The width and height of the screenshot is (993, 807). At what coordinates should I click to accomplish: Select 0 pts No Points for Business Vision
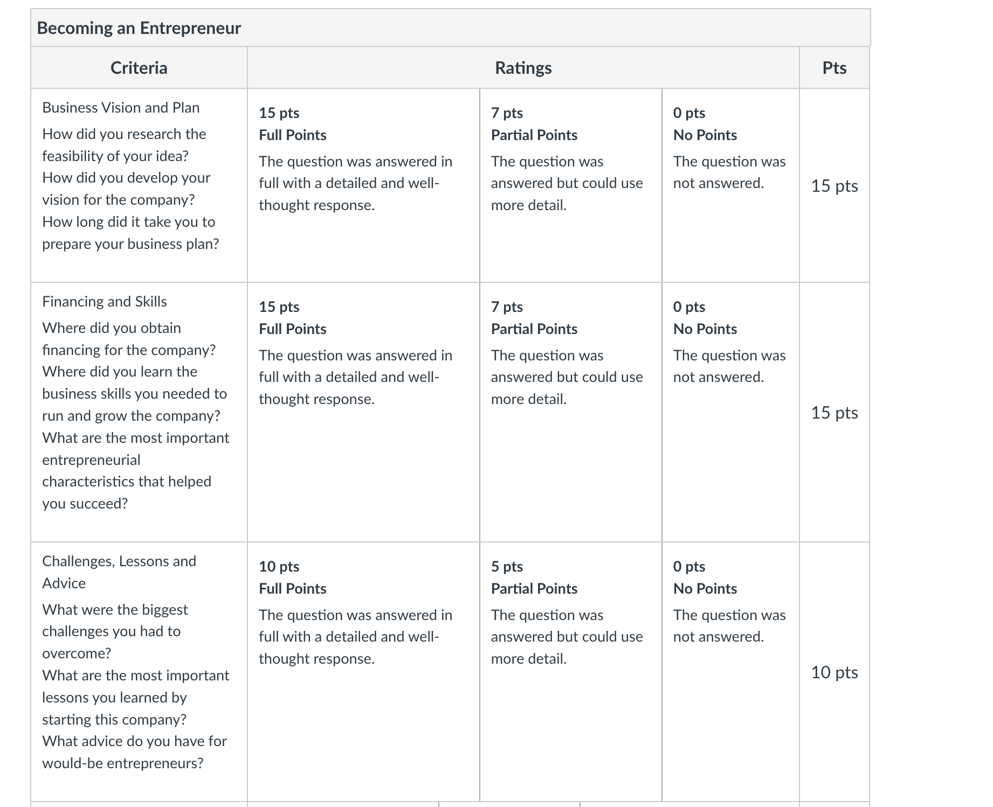coord(730,185)
